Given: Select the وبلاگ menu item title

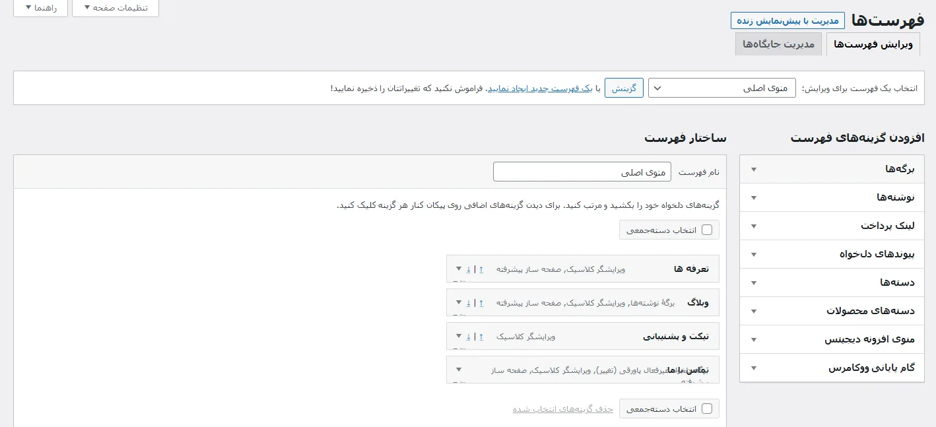Looking at the screenshot, I should [x=698, y=303].
